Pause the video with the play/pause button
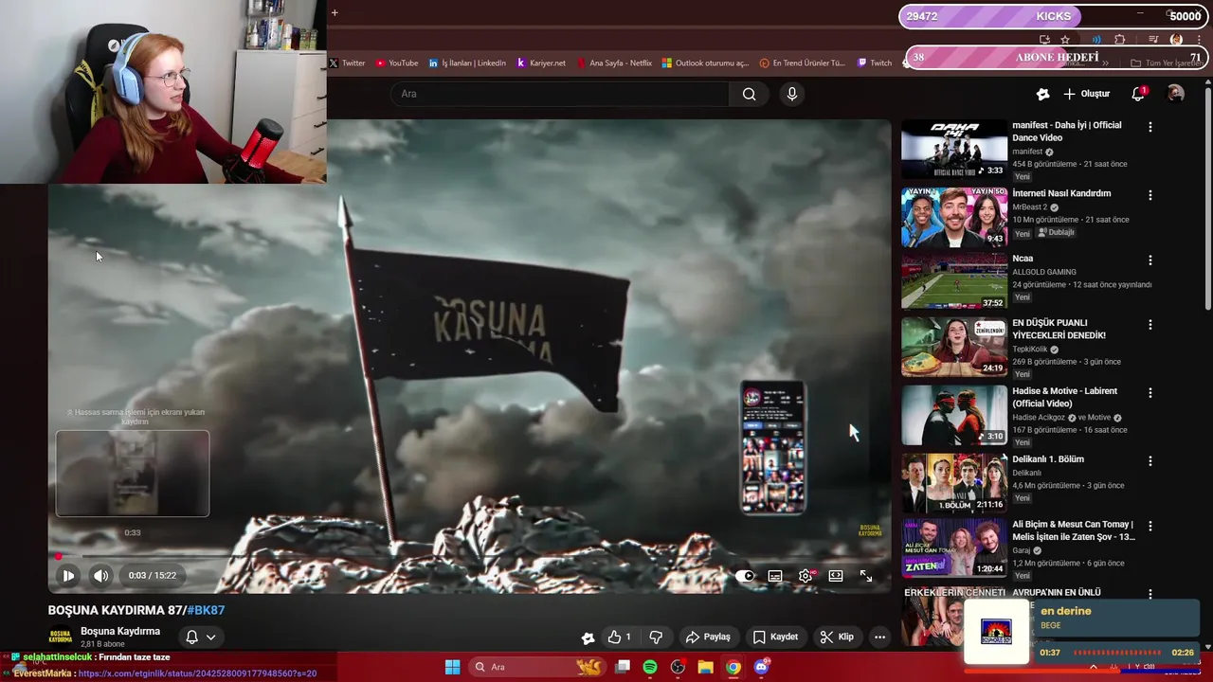Viewport: 1213px width, 682px height. click(68, 575)
